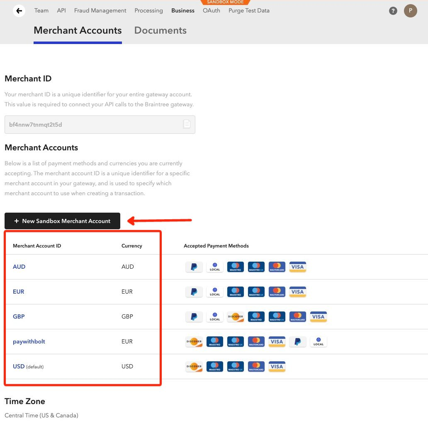Click the PayPal icon in AUD row
428x429 pixels.
point(194,267)
